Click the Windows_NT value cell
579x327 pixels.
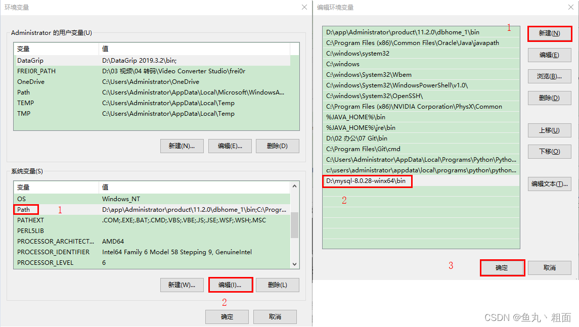tap(121, 199)
